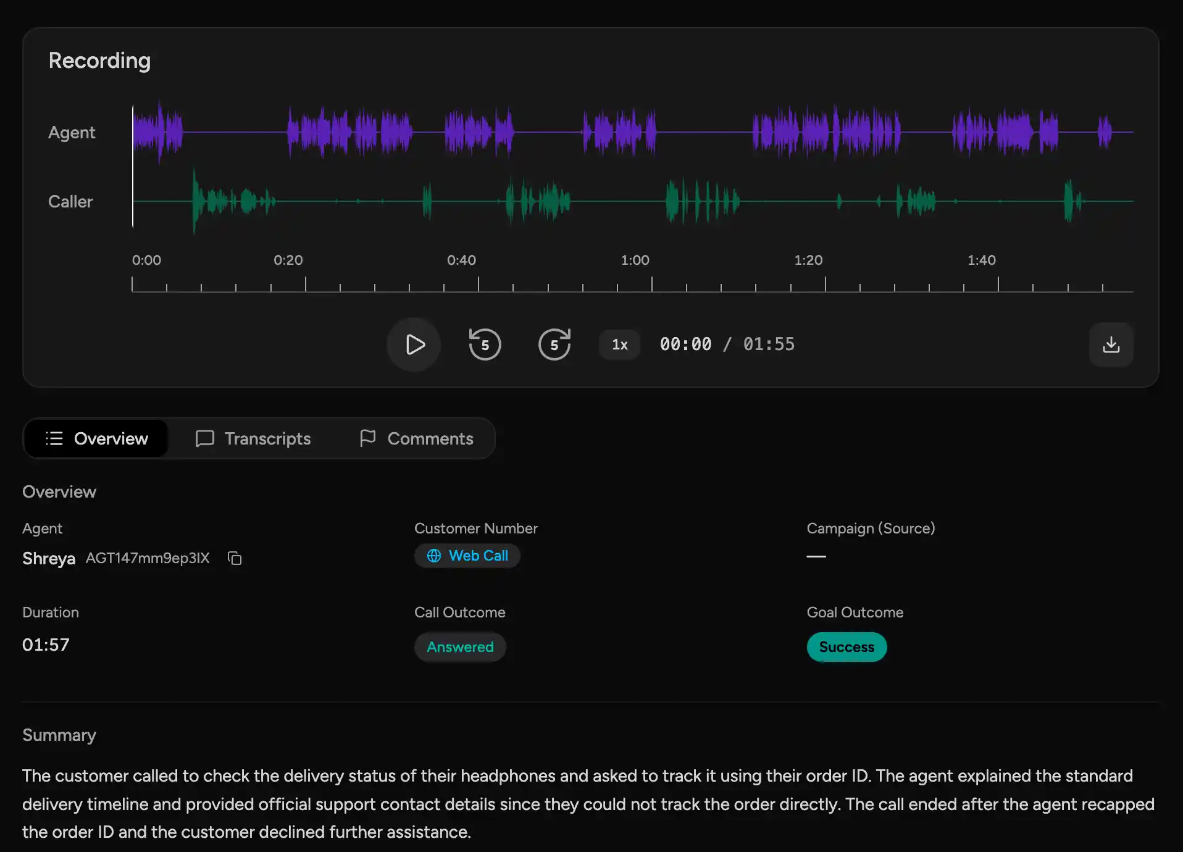Click agent name Shreya

[x=49, y=558]
